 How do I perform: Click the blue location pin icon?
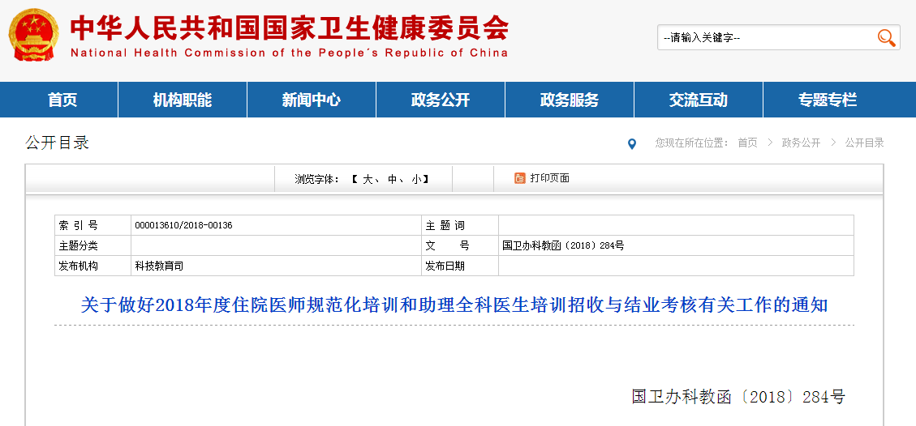pos(631,144)
